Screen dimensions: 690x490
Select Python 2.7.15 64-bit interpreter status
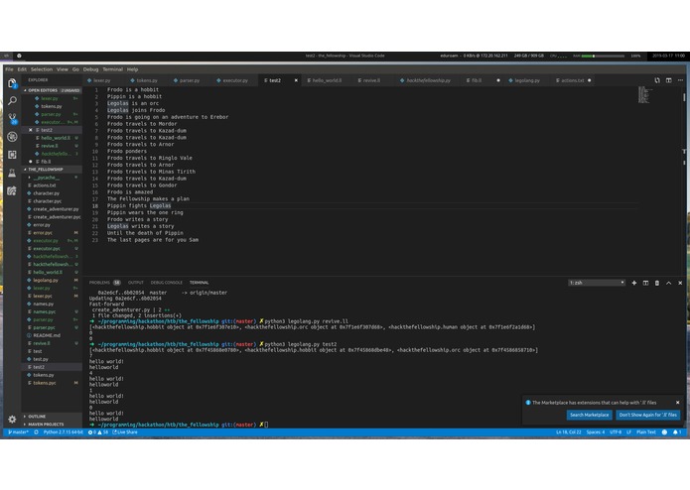(x=63, y=432)
